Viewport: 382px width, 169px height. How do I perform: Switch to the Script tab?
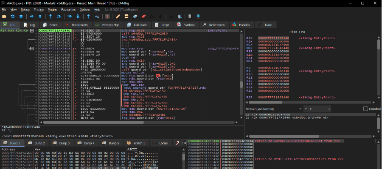(163, 25)
